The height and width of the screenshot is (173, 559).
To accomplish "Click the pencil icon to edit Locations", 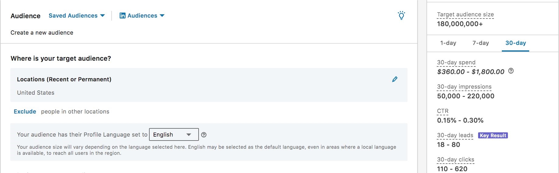I will click(x=395, y=79).
